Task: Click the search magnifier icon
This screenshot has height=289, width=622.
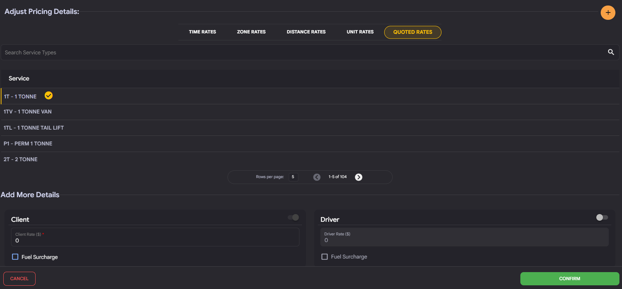Action: point(611,52)
